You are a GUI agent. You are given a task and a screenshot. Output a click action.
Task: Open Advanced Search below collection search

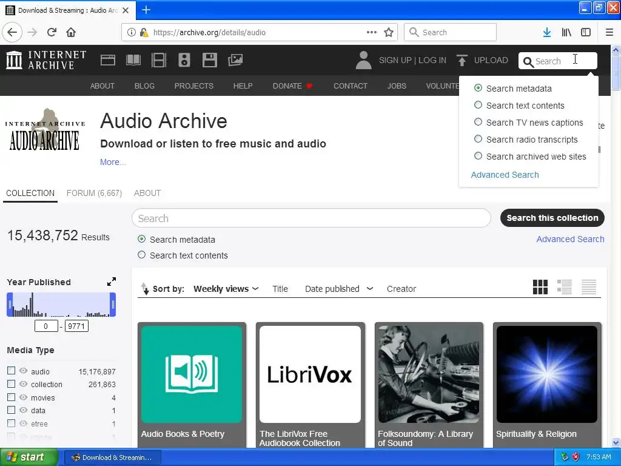570,239
